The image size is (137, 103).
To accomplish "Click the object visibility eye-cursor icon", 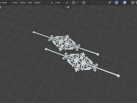I will tap(110, 3).
